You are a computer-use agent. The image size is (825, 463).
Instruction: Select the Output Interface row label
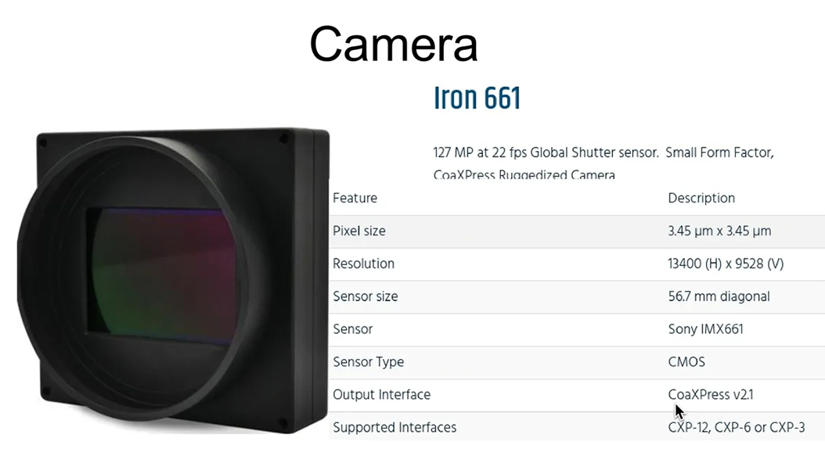[x=381, y=395]
